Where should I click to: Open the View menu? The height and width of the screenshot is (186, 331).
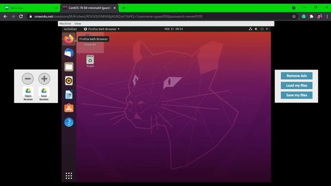(x=78, y=24)
